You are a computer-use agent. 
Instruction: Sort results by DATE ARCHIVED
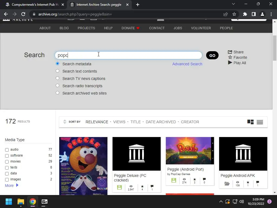[161, 122]
